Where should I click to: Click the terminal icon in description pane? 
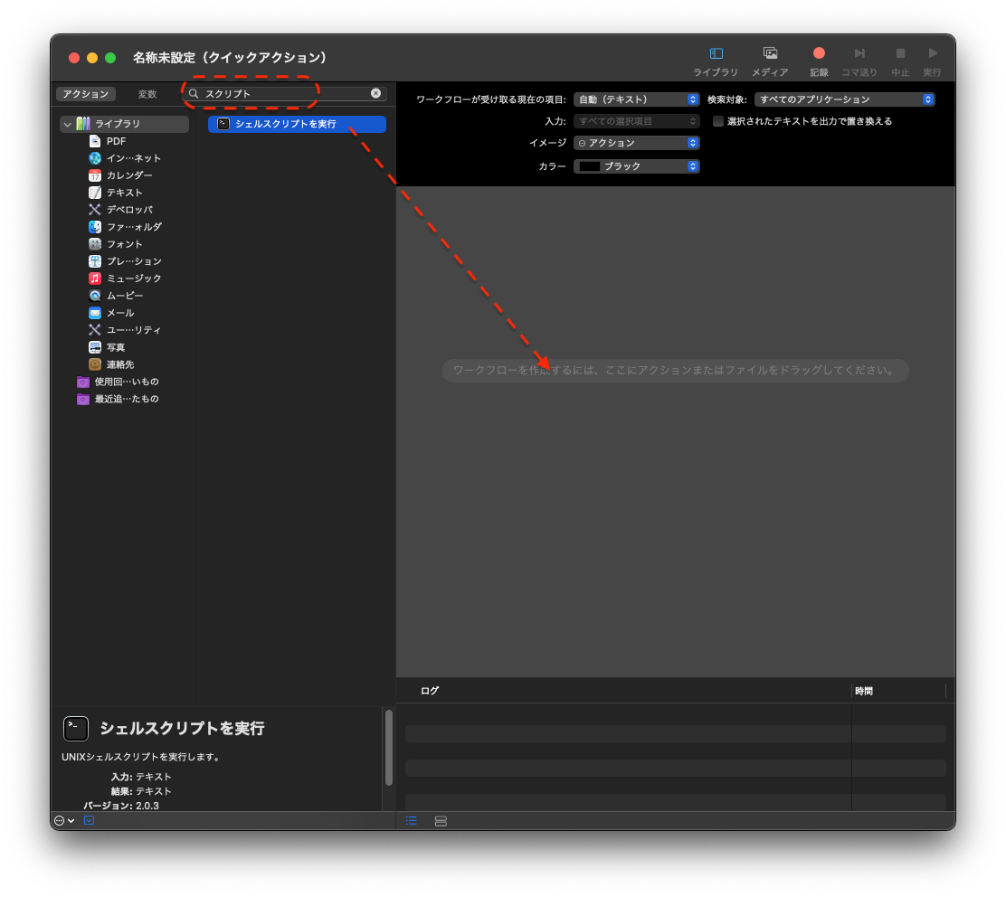[x=76, y=729]
